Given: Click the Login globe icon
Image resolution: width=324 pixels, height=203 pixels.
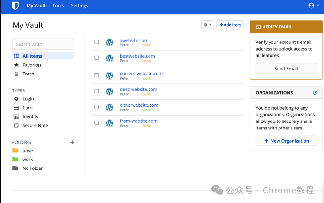Looking at the screenshot, I should pos(16,99).
